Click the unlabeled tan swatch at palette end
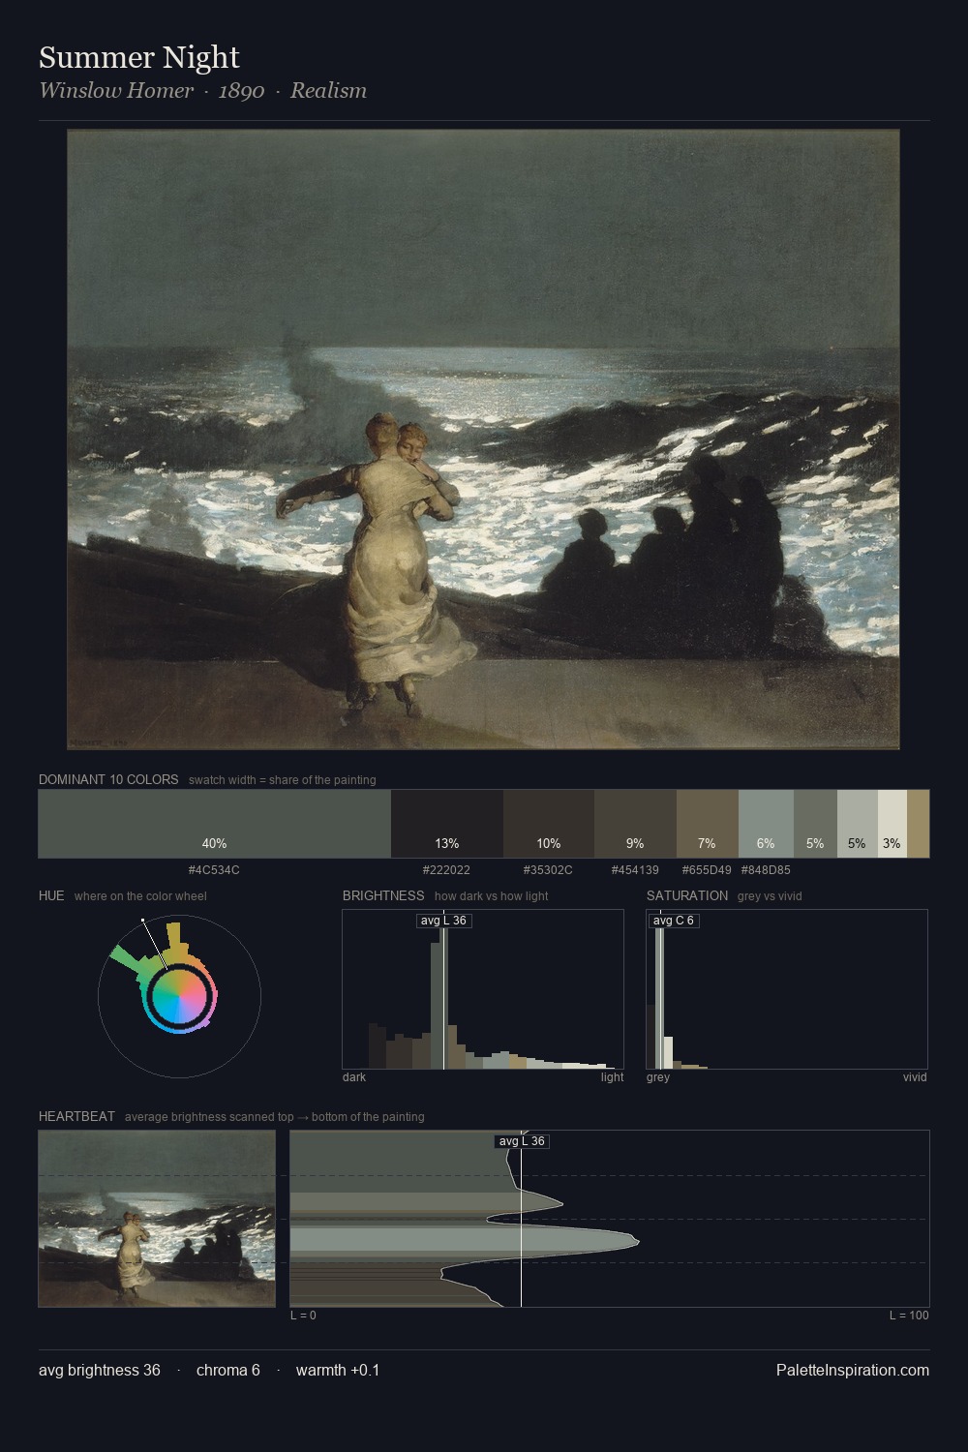Viewport: 968px width, 1452px height. [918, 824]
